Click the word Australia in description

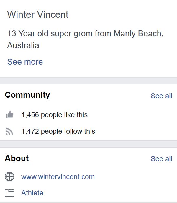tap(23, 45)
